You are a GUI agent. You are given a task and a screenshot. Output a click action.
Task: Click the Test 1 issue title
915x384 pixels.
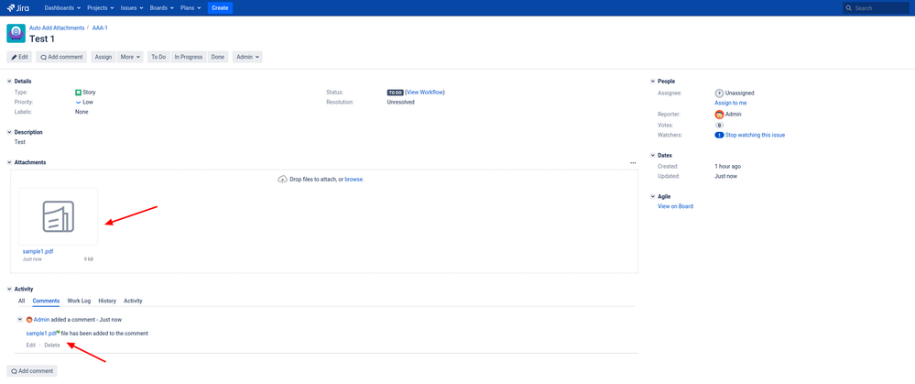[x=42, y=39]
